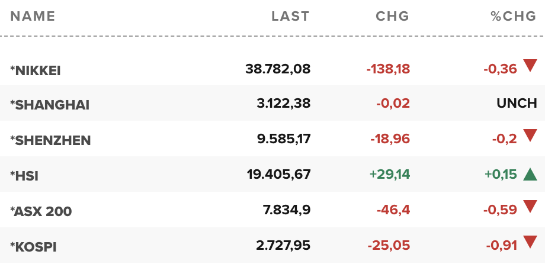Open the *ASX 200 index link
Screen dimensions: 545x264
click(x=41, y=211)
